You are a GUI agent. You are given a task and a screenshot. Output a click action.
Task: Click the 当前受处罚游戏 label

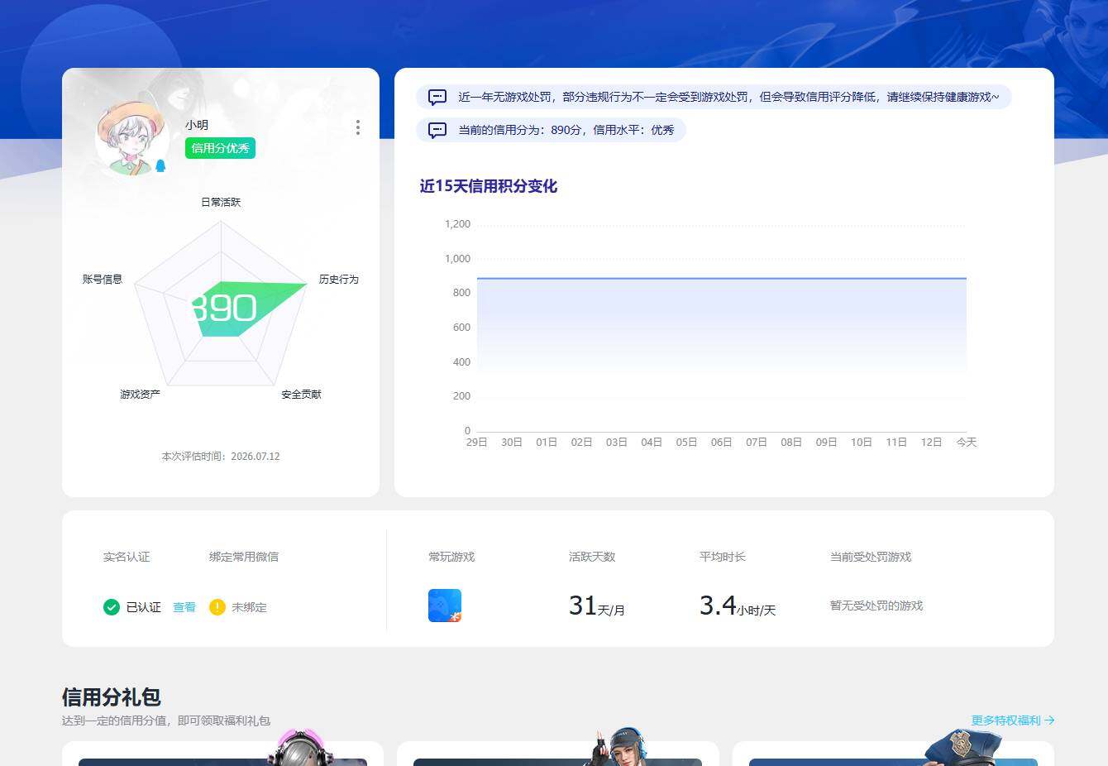(871, 557)
